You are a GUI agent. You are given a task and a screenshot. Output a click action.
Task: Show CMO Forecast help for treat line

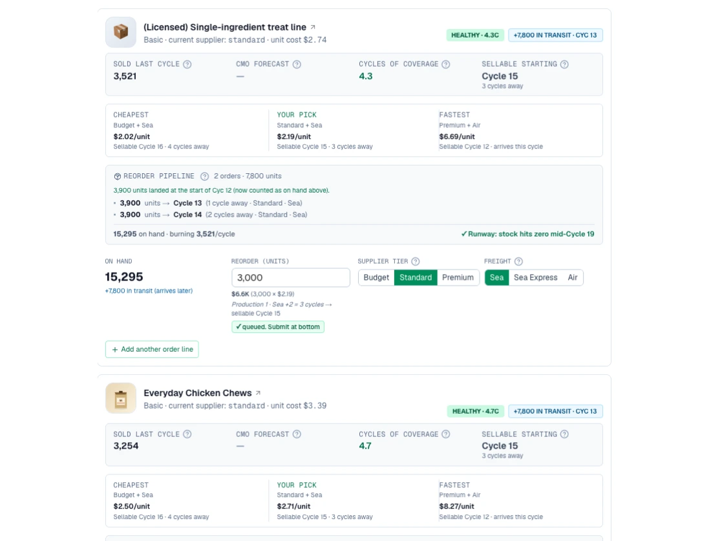297,65
